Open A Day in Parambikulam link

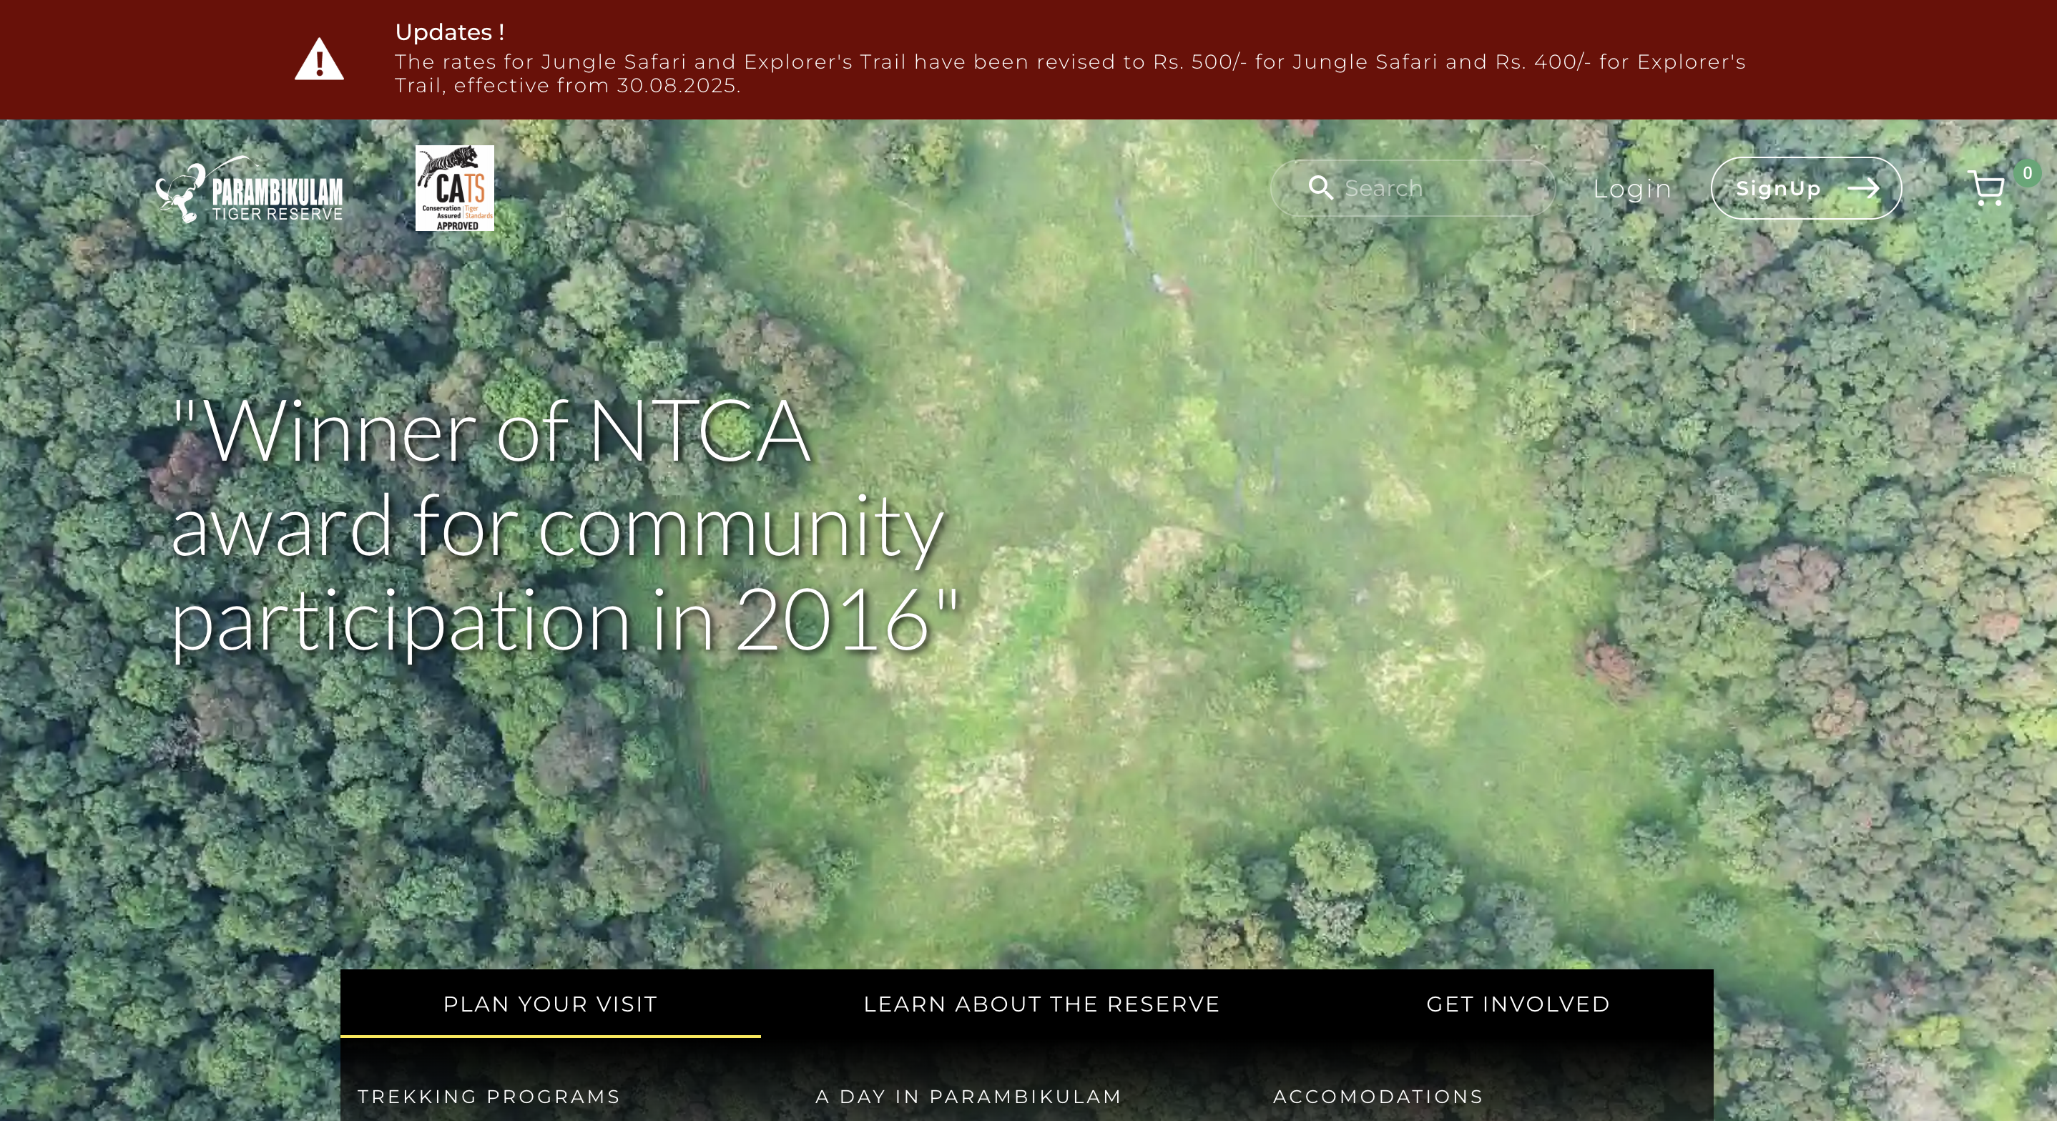pos(968,1096)
